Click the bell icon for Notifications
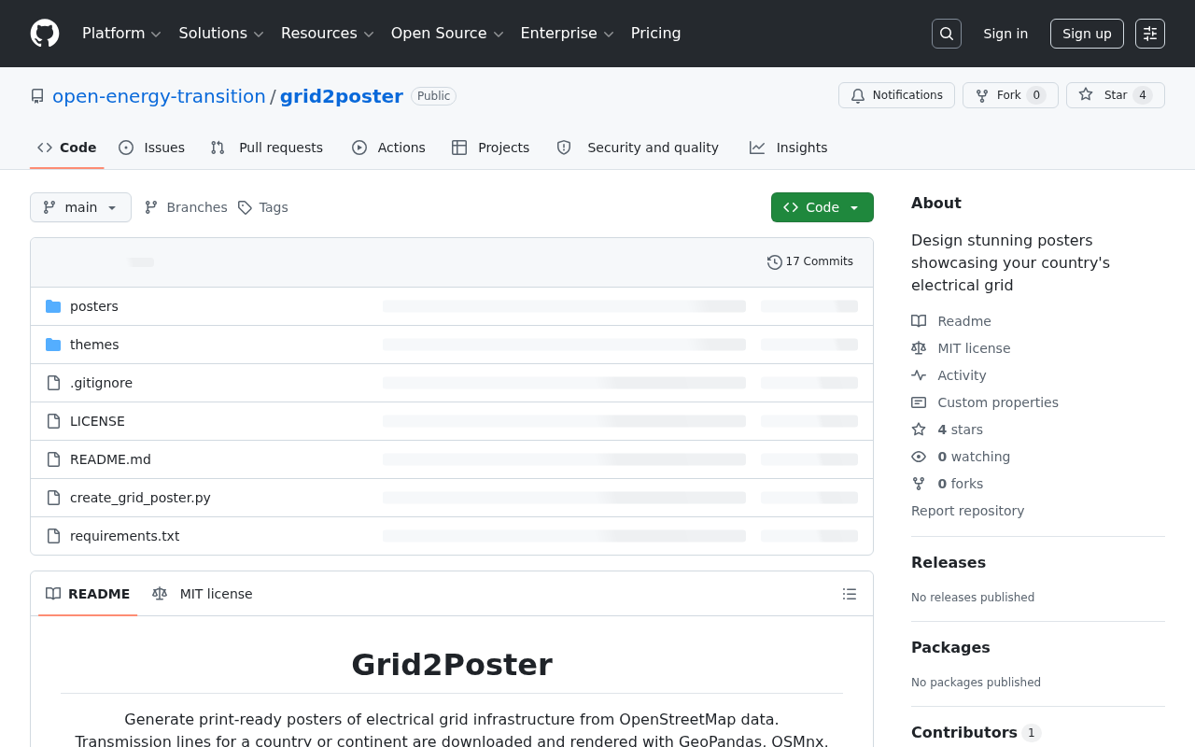This screenshot has width=1195, height=747. coord(858,95)
